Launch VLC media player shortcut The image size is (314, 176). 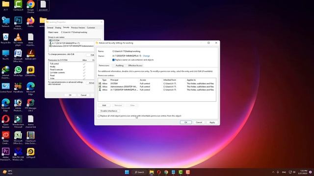click(x=18, y=40)
